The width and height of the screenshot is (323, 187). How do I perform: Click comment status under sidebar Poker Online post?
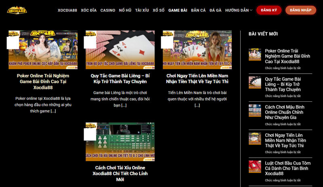click(283, 68)
